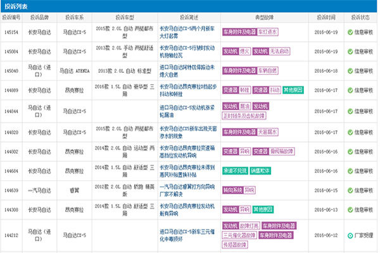This screenshot has width=380, height=253.
Task: Open the 昂克赛拉变速箱高档位发动机异响 complaint
Action: click(187, 152)
